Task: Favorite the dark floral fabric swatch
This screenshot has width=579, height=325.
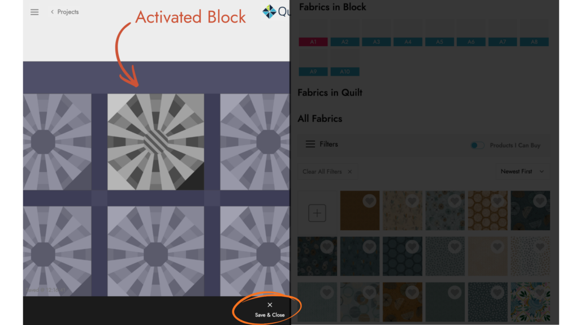Action: (327, 247)
